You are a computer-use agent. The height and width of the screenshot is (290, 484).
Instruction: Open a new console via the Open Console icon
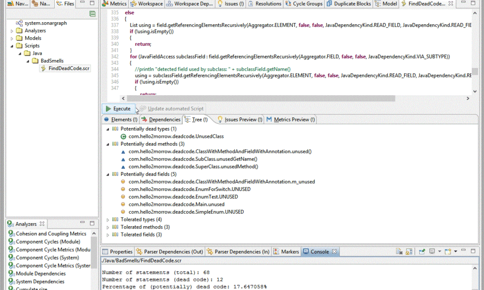(x=447, y=251)
